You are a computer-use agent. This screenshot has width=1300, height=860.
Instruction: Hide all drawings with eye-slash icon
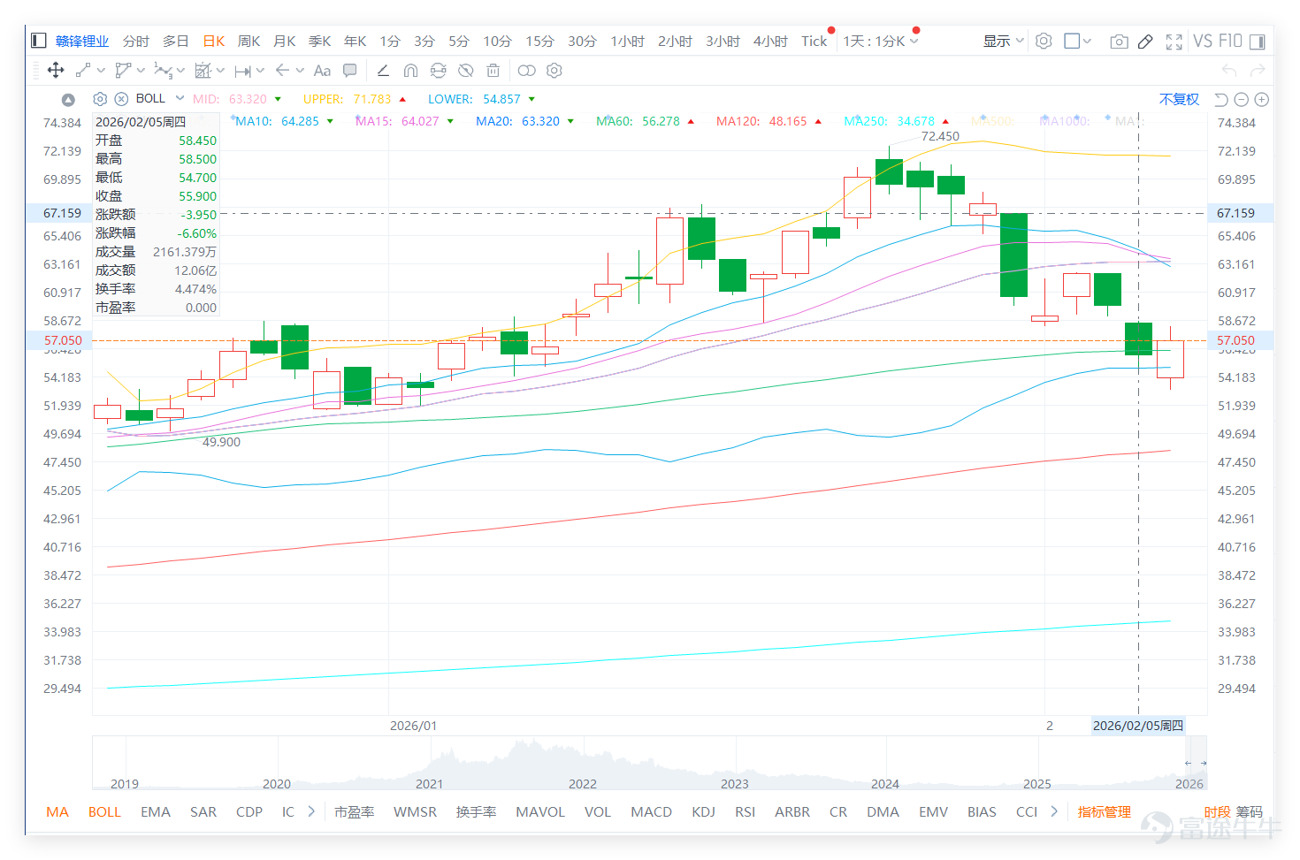pos(465,70)
